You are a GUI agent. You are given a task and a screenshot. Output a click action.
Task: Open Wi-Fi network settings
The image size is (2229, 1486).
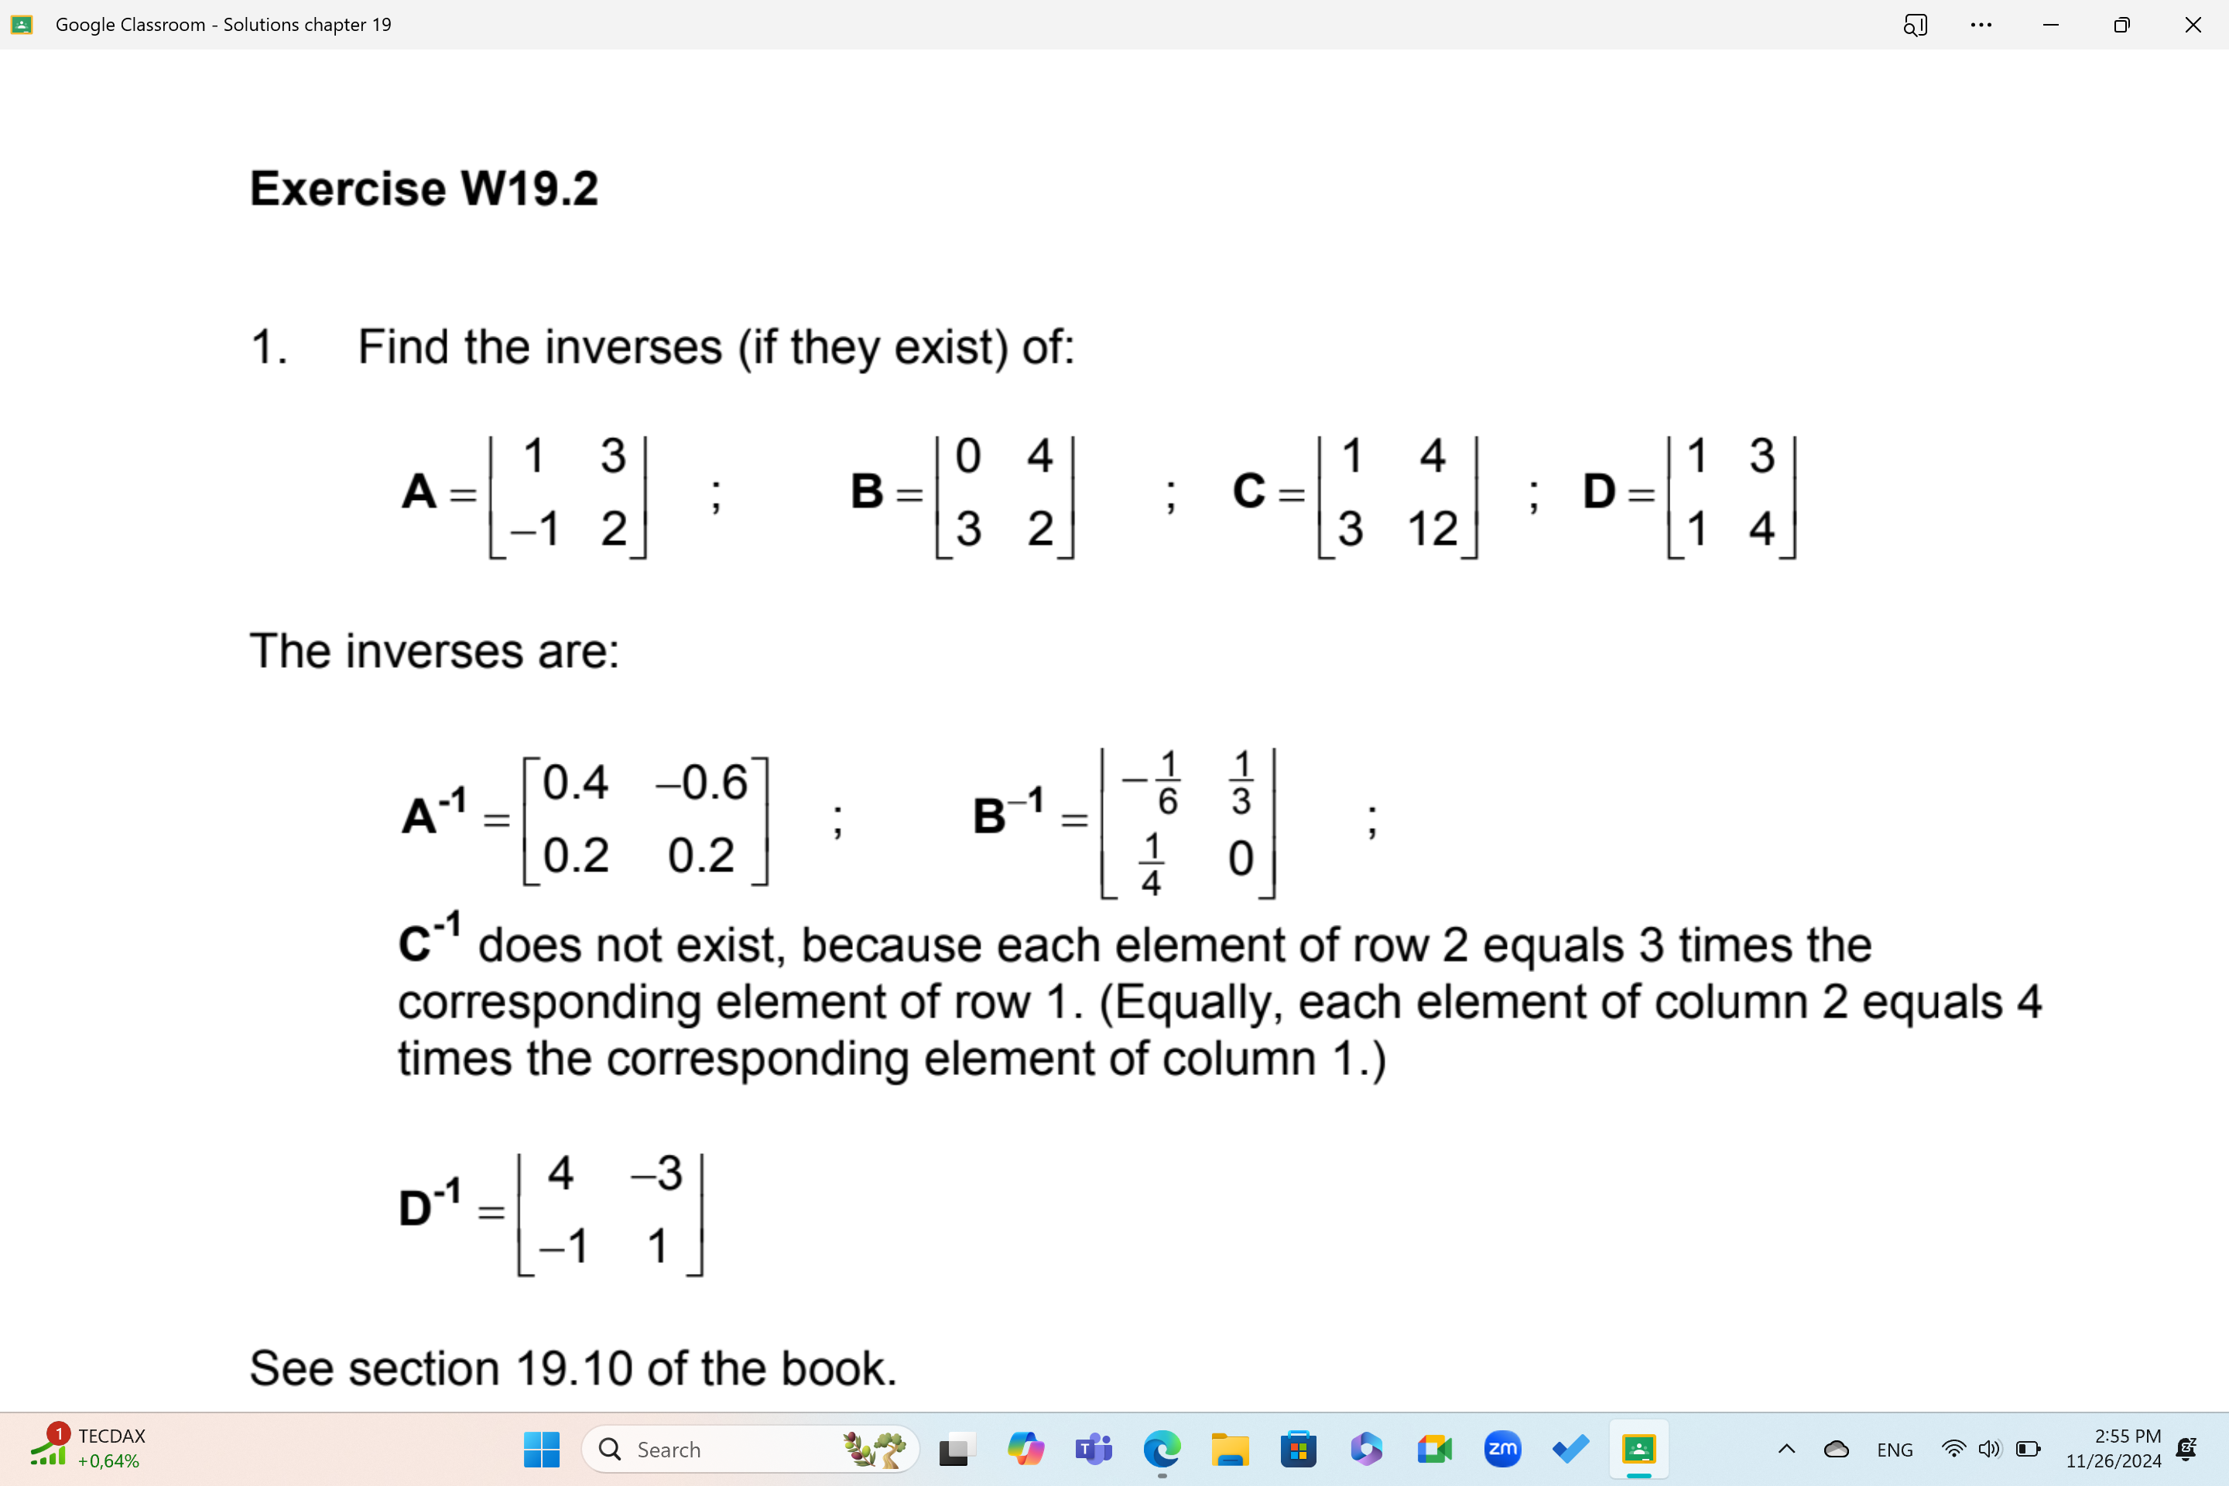[x=1953, y=1449]
